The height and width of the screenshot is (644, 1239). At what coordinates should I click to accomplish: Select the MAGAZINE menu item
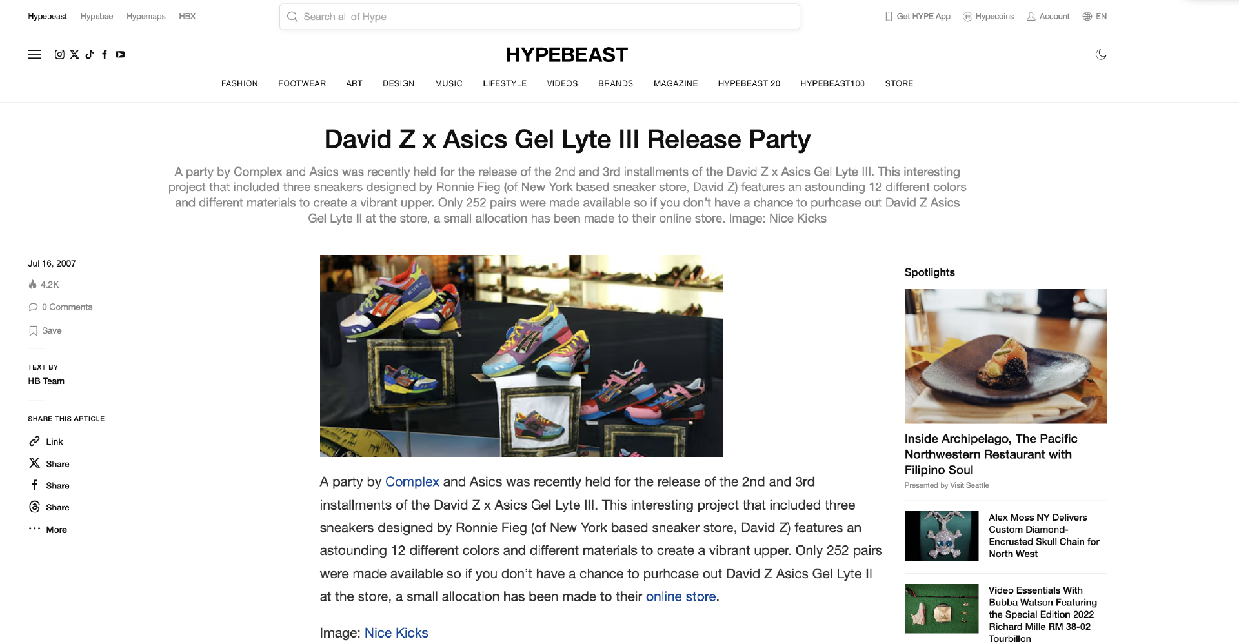676,84
